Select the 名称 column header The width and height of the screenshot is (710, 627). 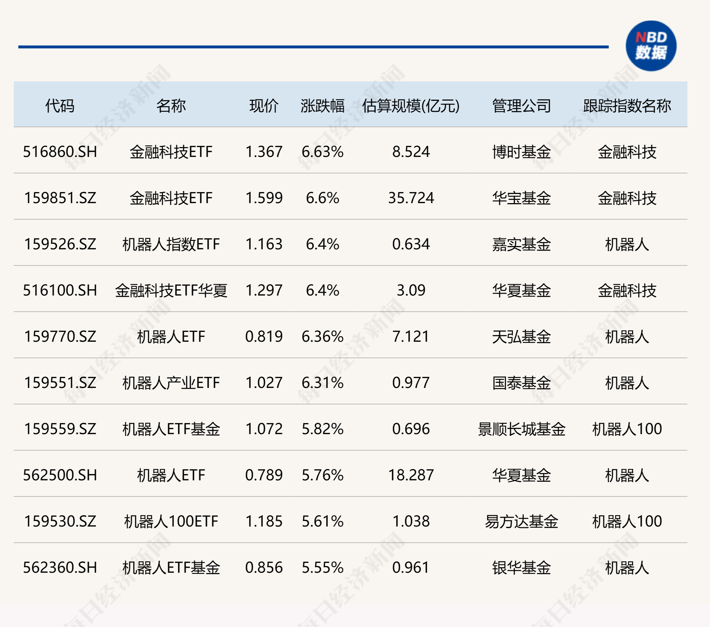pos(171,105)
